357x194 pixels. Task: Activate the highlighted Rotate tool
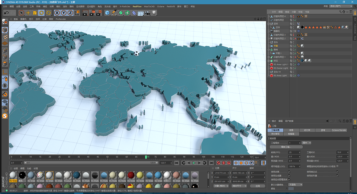coord(42,13)
